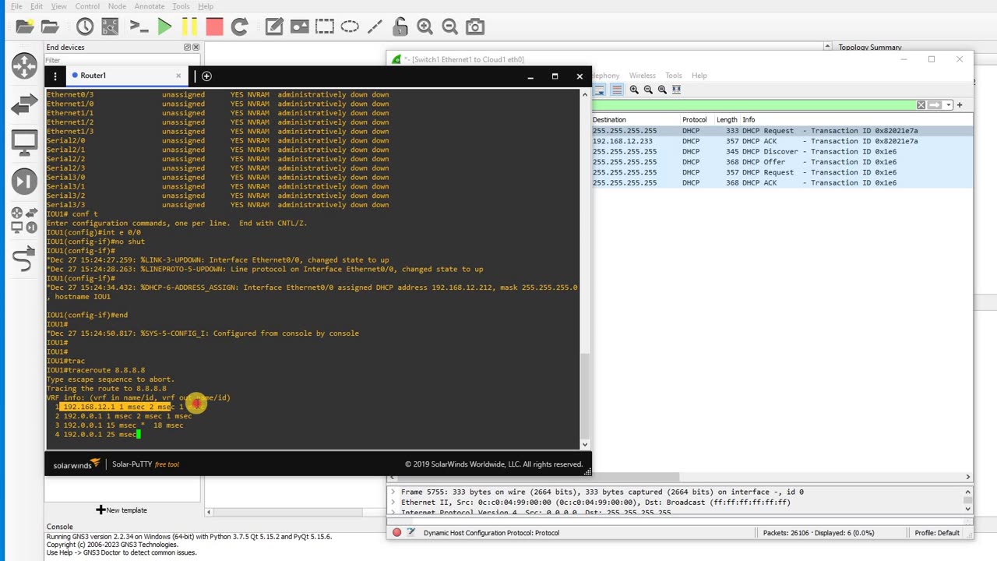Float the End devices panel
The height and width of the screenshot is (561, 997).
point(187,48)
